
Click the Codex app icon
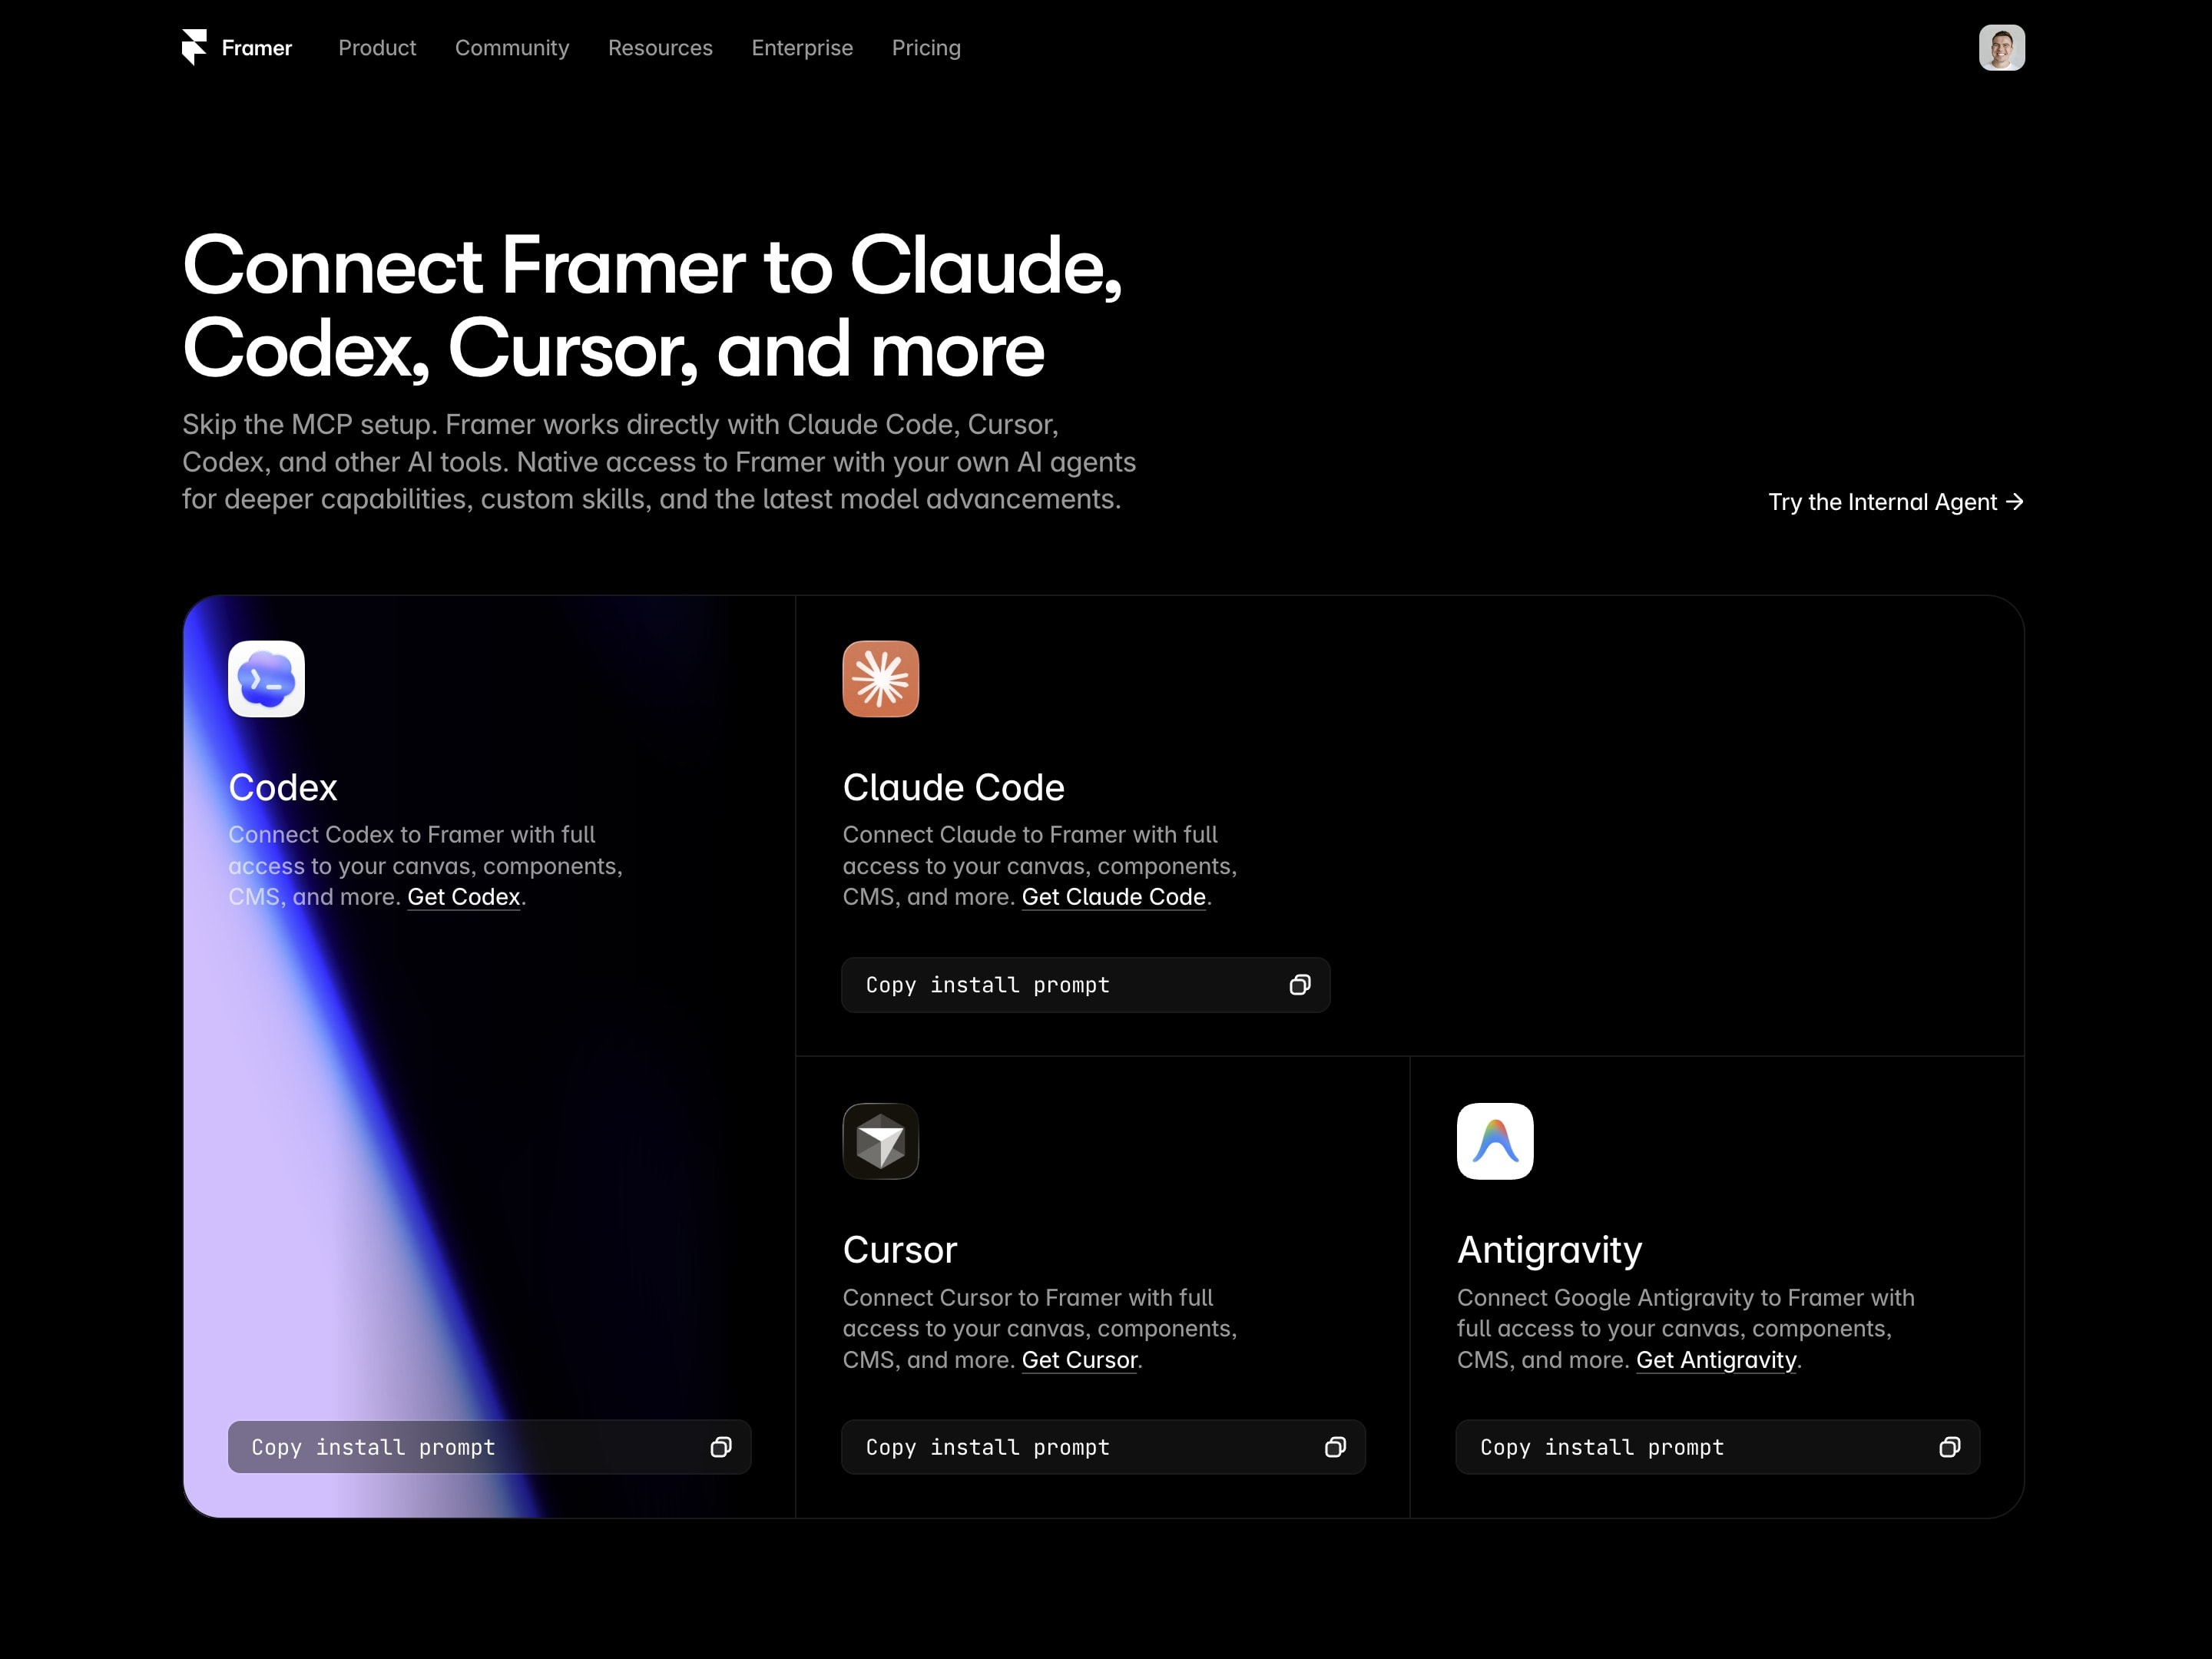pyautogui.click(x=266, y=679)
